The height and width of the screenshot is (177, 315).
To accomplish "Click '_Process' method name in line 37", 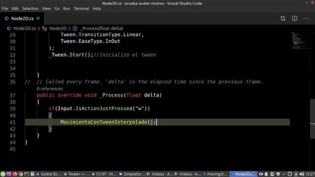I will click(111, 95).
